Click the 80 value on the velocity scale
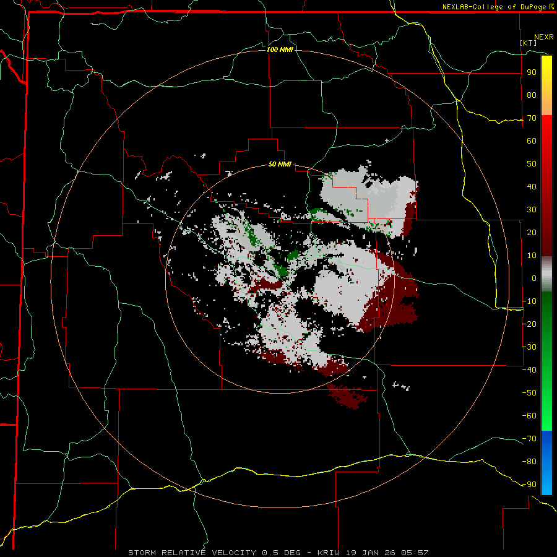Image resolution: width=557 pixels, height=557 pixels. coord(532,95)
